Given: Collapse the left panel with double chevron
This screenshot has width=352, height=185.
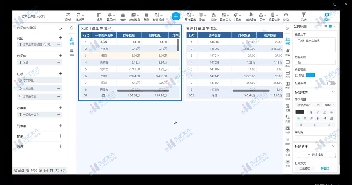Looking at the screenshot, I should click(71, 28).
